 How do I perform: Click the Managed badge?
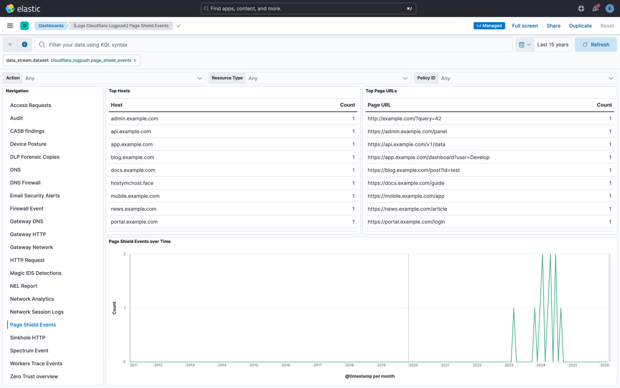(x=489, y=26)
